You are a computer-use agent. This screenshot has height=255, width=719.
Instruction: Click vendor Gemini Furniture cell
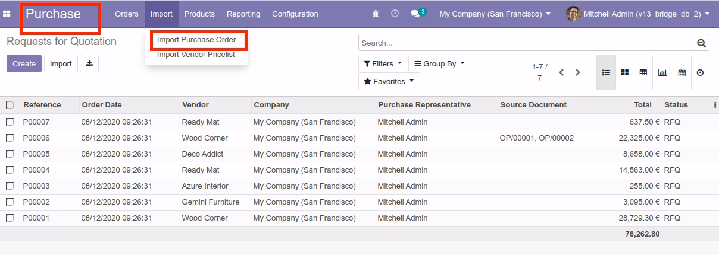211,202
